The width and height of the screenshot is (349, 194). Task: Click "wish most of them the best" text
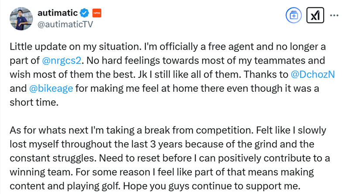click(x=72, y=74)
